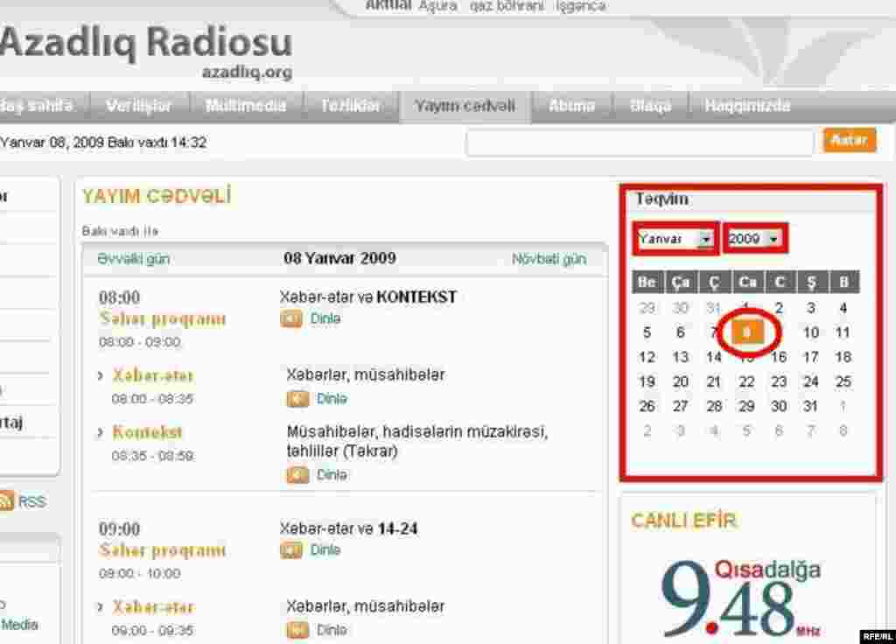
Task: Click the Axtar search button
Action: (847, 140)
